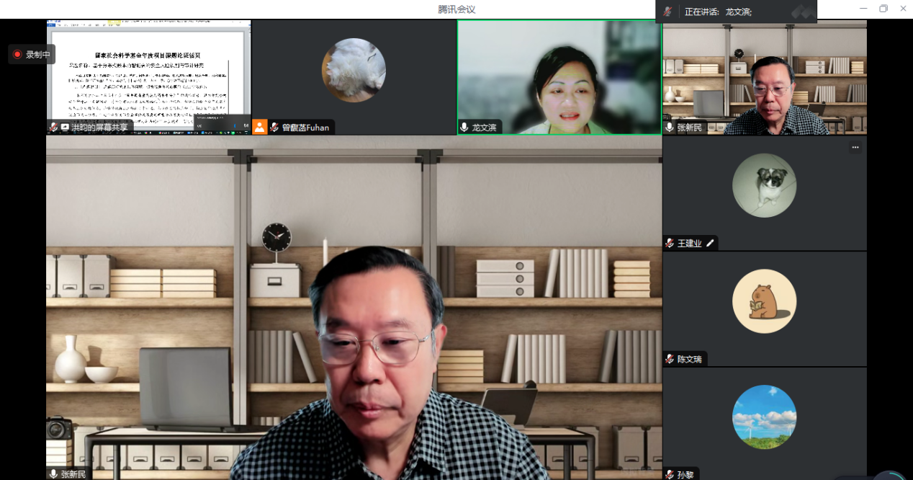Toggle muted mic icon next to 王建业
Viewport: 913px width, 480px height.
670,243
